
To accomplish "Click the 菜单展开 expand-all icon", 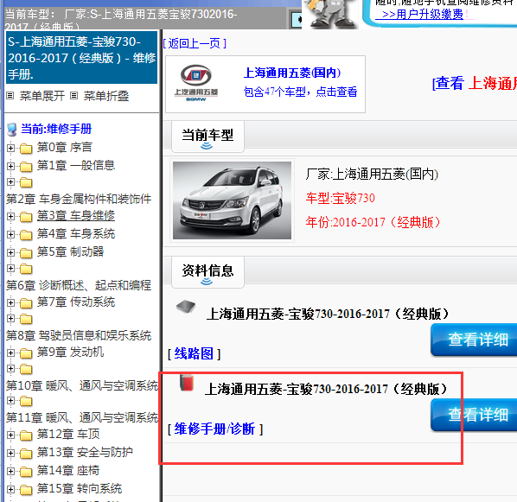I will point(10,96).
